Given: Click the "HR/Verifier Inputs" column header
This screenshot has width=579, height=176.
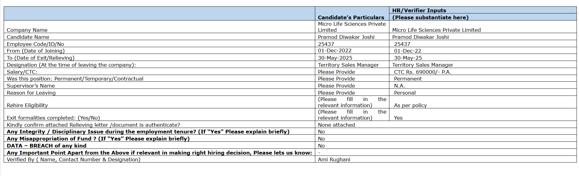Looking at the screenshot, I should (419, 10).
